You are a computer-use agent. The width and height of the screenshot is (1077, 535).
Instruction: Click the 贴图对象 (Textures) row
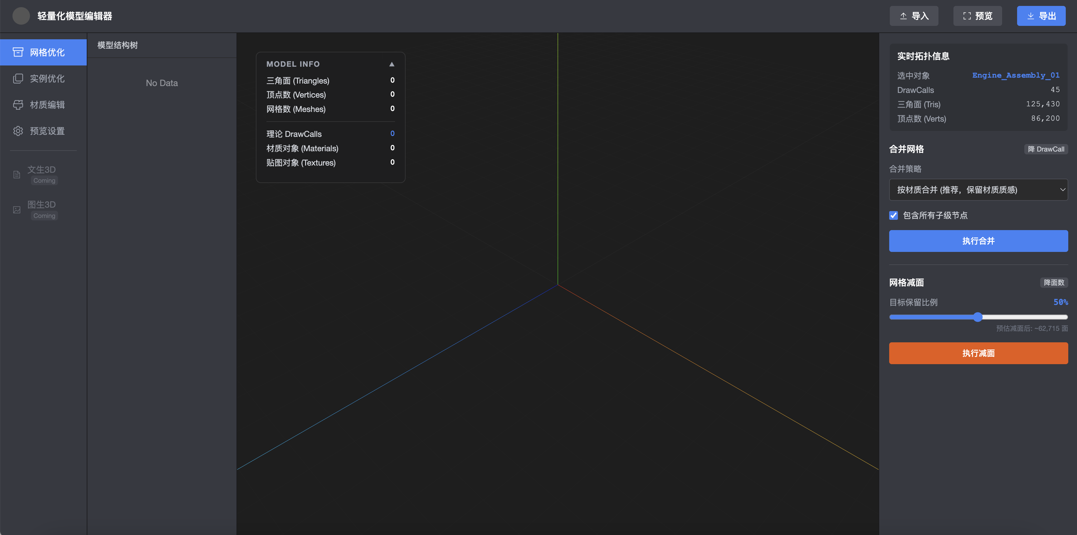tap(330, 162)
